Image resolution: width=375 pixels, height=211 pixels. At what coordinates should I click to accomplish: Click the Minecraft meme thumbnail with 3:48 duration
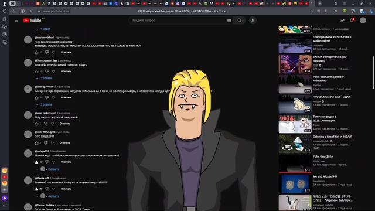(295, 45)
